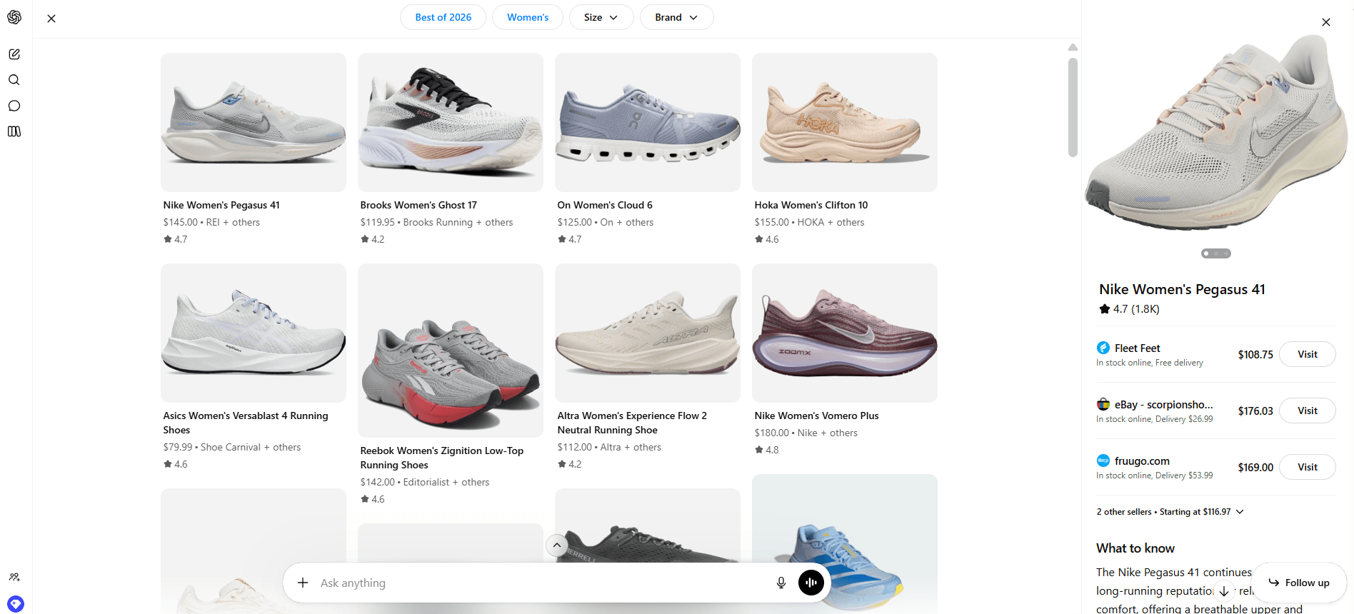Click the $169.00 fruugo price
This screenshot has width=1354, height=614.
click(x=1255, y=468)
